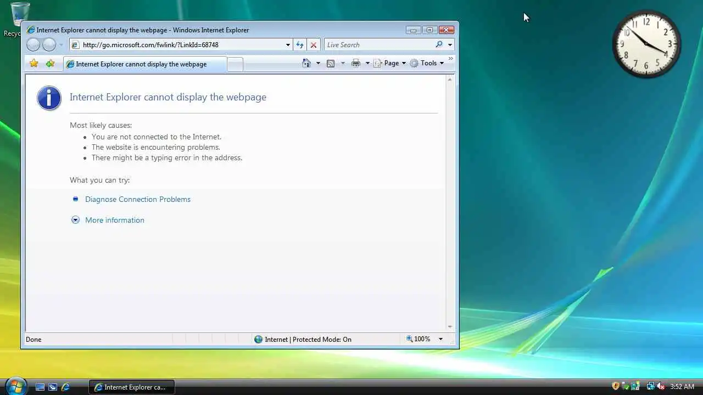The image size is (703, 395).
Task: Close the Internet Explorer window
Action: (447, 30)
